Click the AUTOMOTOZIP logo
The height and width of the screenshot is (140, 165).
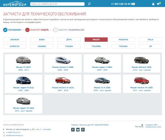tap(15, 4)
